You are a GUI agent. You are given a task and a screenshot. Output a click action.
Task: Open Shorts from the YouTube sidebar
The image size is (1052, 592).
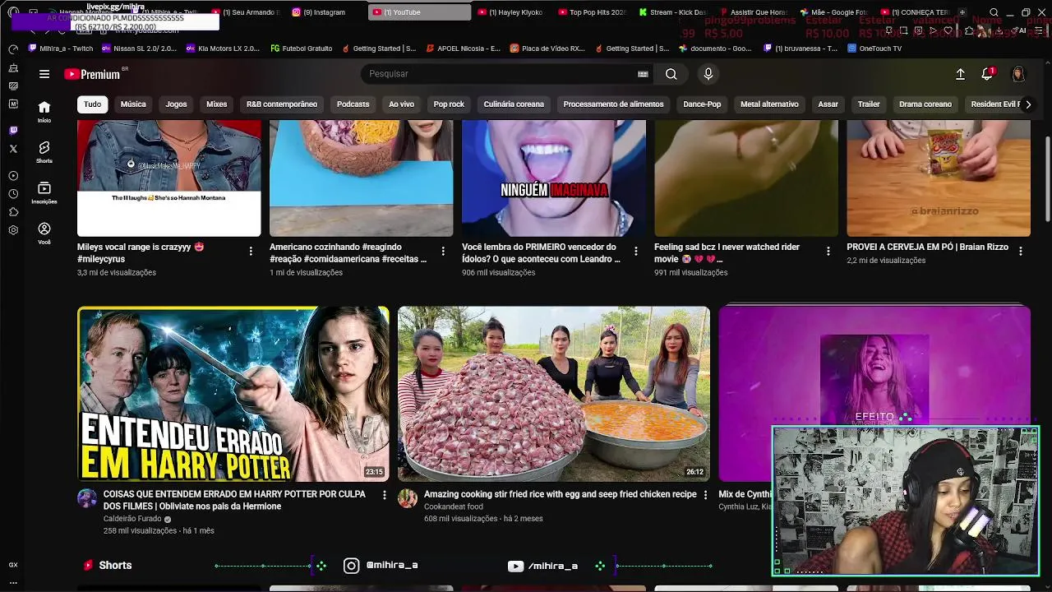pos(44,151)
